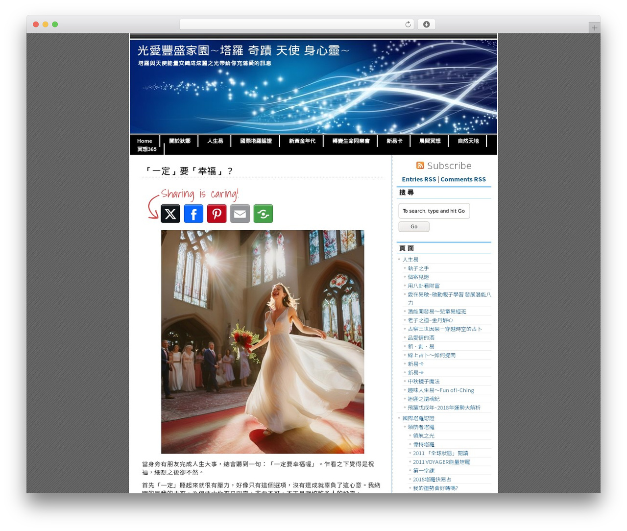Open 國際塔羅認證 in the black navigation bar

256,141
